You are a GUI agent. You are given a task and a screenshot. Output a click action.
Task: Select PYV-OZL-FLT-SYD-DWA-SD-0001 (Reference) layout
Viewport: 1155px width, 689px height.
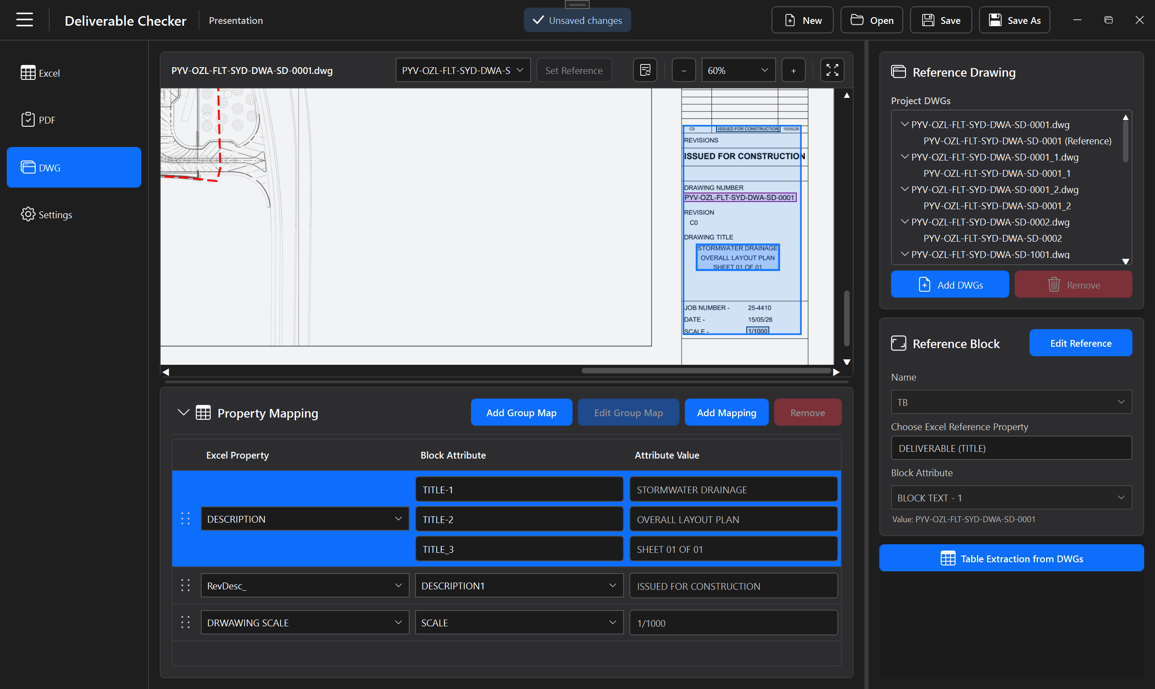pos(1017,141)
